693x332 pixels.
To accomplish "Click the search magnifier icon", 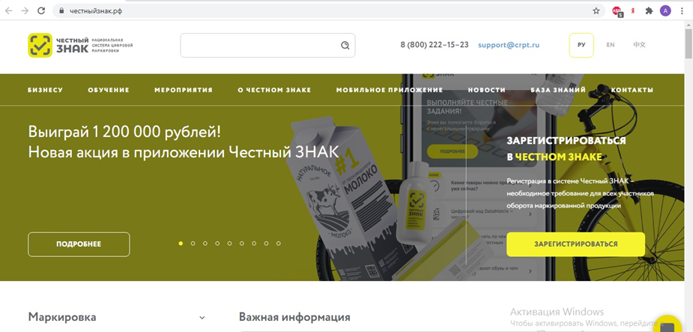I will [x=345, y=45].
